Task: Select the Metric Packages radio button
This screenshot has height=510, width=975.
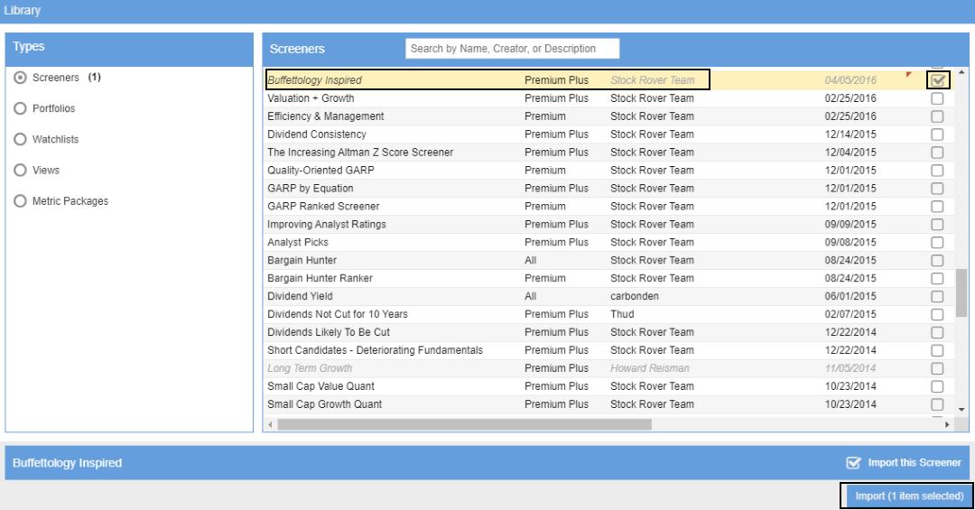Action: (20, 201)
